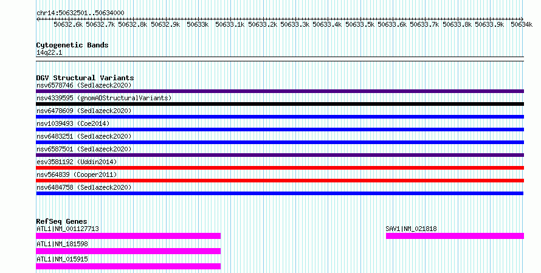541x273 pixels.
Task: Open the ATL1|NM_015915 gene label
Action: 62,259
